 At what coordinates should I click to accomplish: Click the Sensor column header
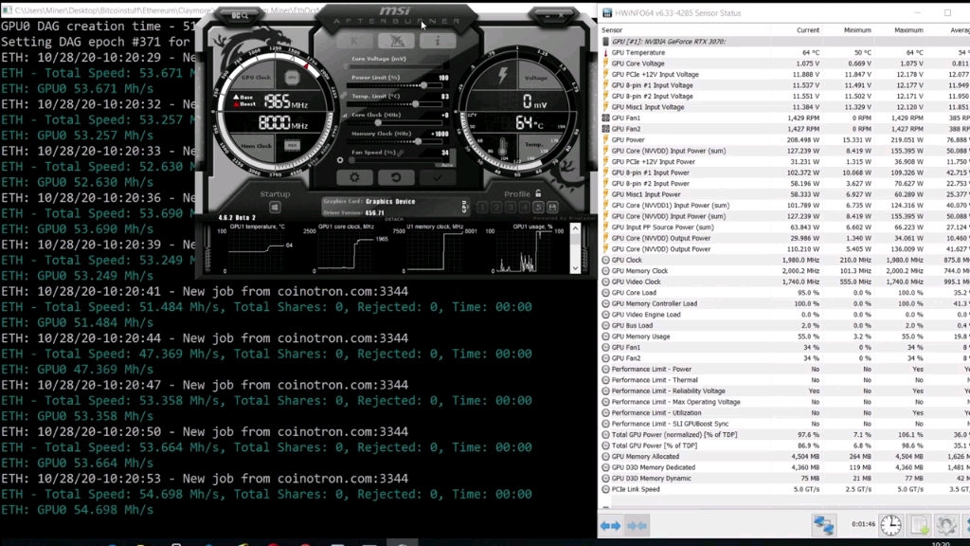point(612,30)
